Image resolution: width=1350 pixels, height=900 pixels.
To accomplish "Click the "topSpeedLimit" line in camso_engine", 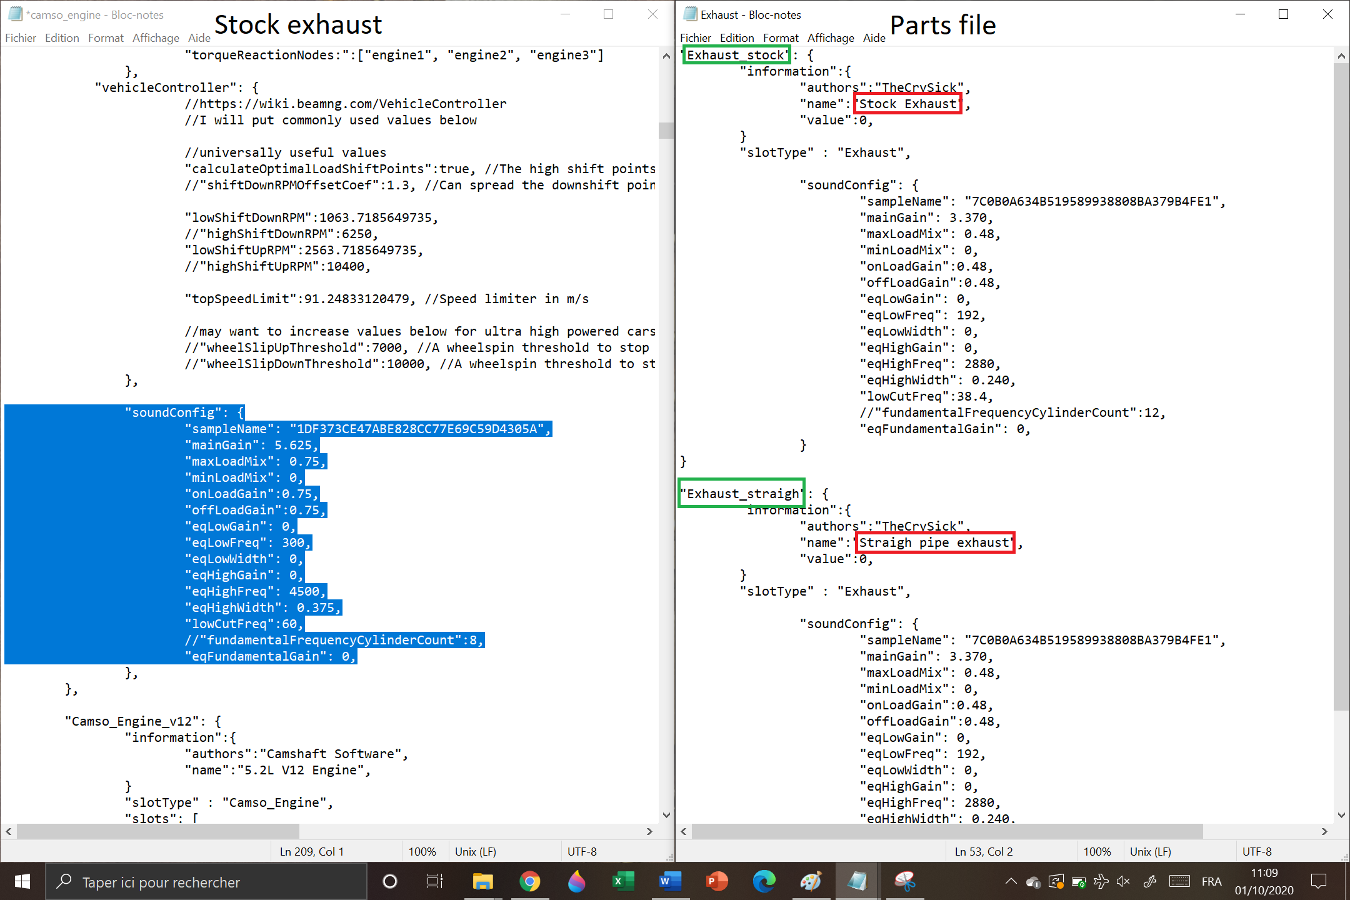I will click(x=386, y=299).
